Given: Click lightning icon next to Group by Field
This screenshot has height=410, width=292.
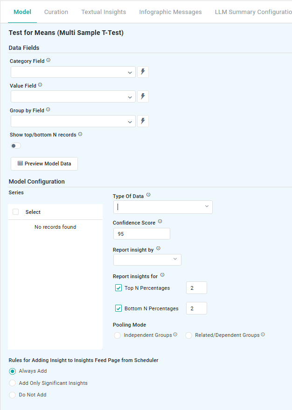Looking at the screenshot, I should pos(143,121).
